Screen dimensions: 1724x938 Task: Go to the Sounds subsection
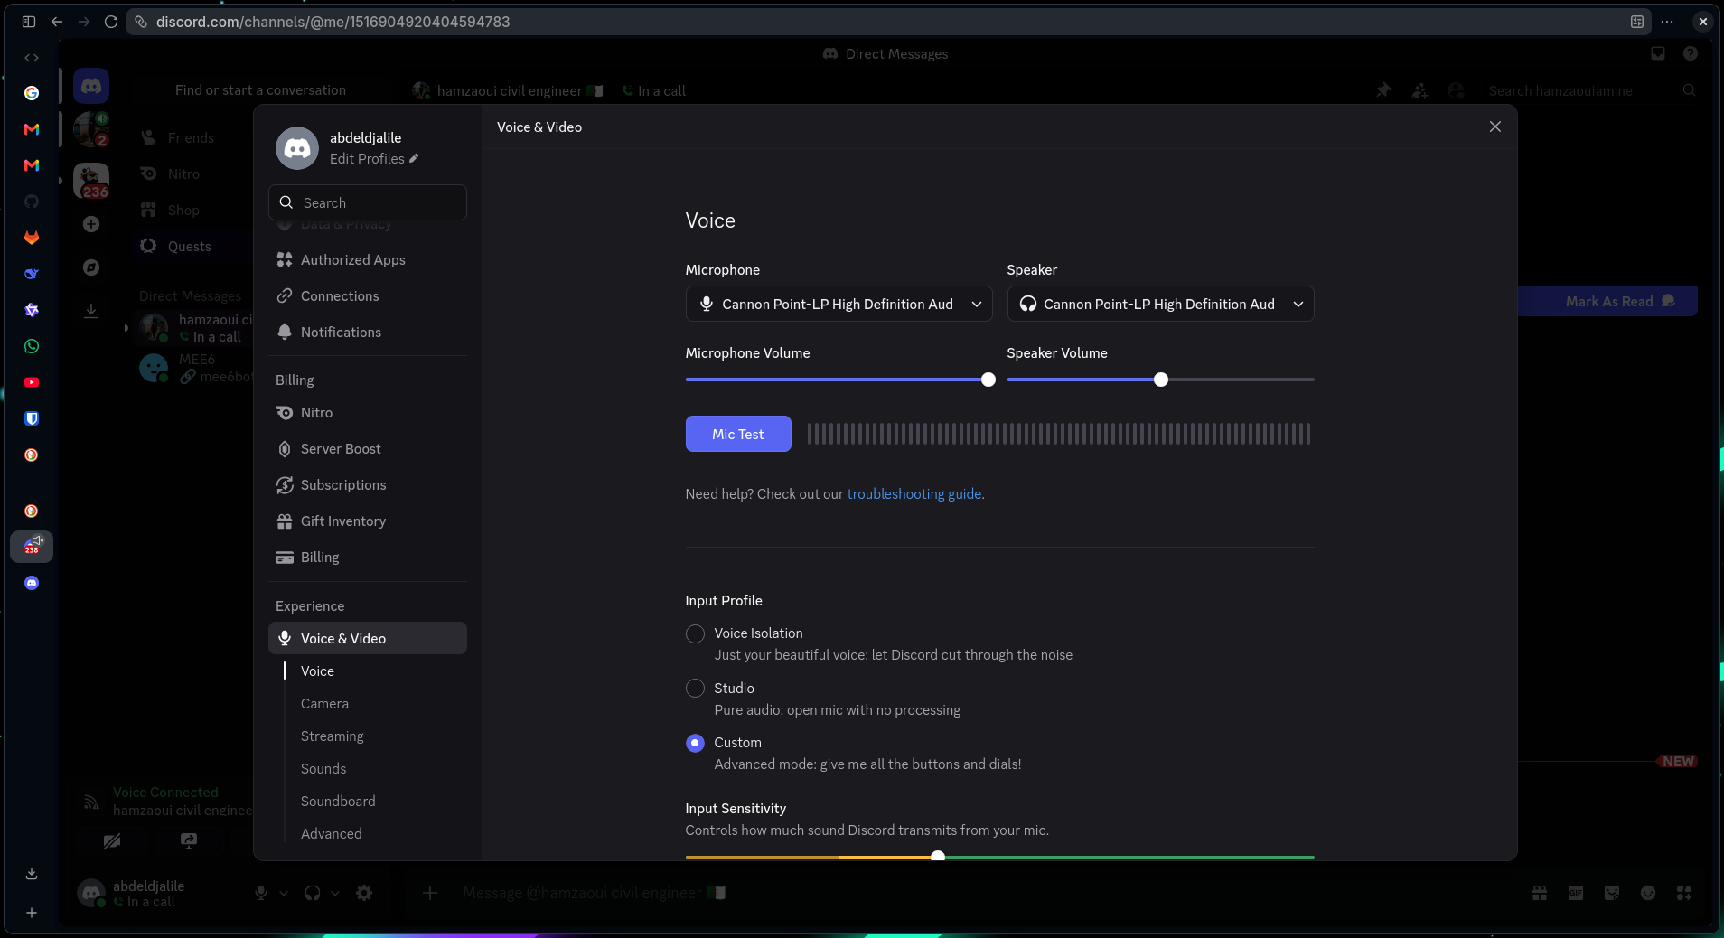tap(323, 768)
